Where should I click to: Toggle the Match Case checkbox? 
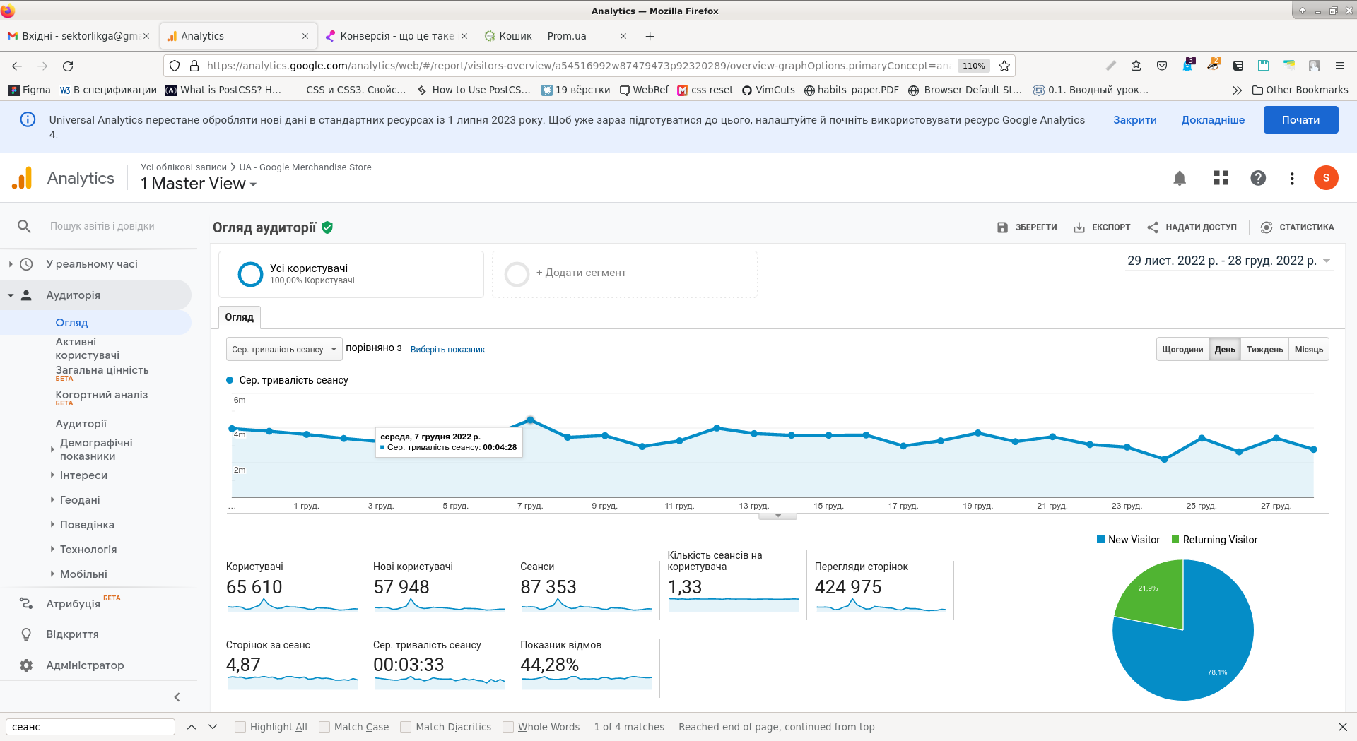324,727
